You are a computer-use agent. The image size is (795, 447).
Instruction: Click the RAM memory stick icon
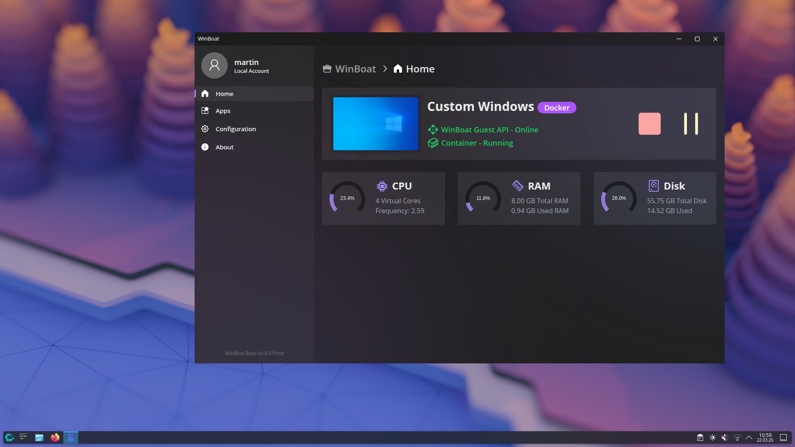tap(518, 186)
